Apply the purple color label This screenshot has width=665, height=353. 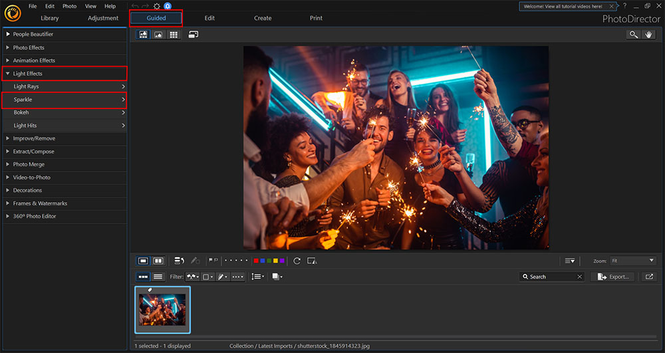[282, 261]
